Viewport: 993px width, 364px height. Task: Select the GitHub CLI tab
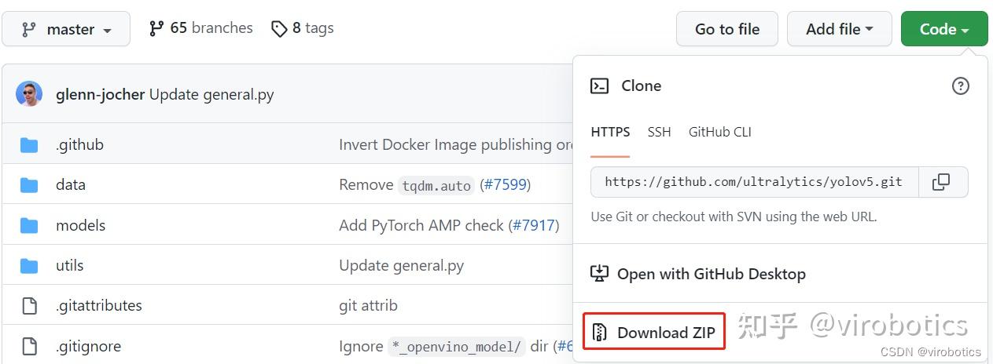(x=719, y=132)
